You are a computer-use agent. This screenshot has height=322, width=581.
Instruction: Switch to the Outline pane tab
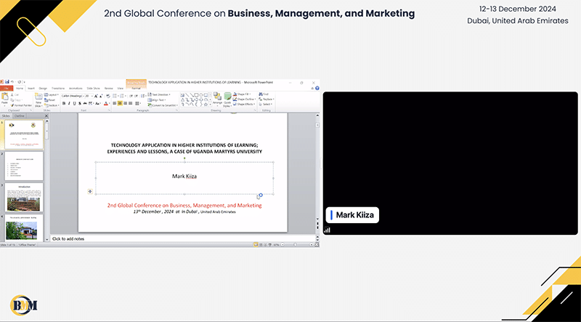[x=20, y=116]
